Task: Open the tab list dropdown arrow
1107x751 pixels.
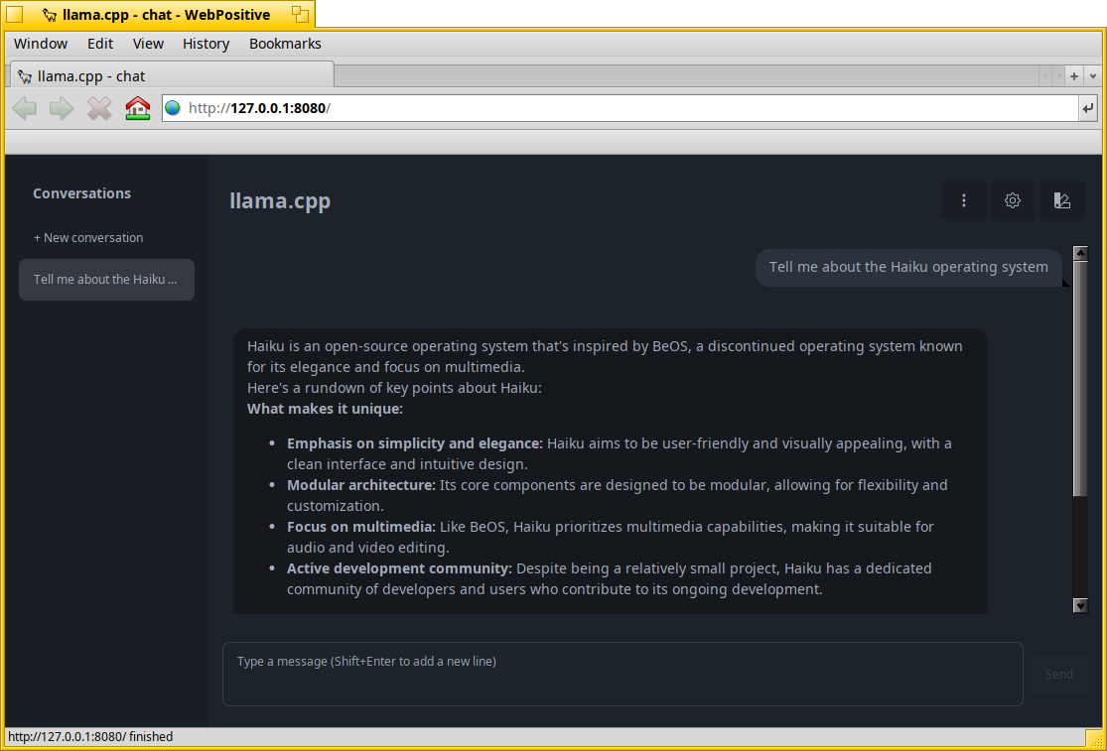Action: tap(1093, 76)
